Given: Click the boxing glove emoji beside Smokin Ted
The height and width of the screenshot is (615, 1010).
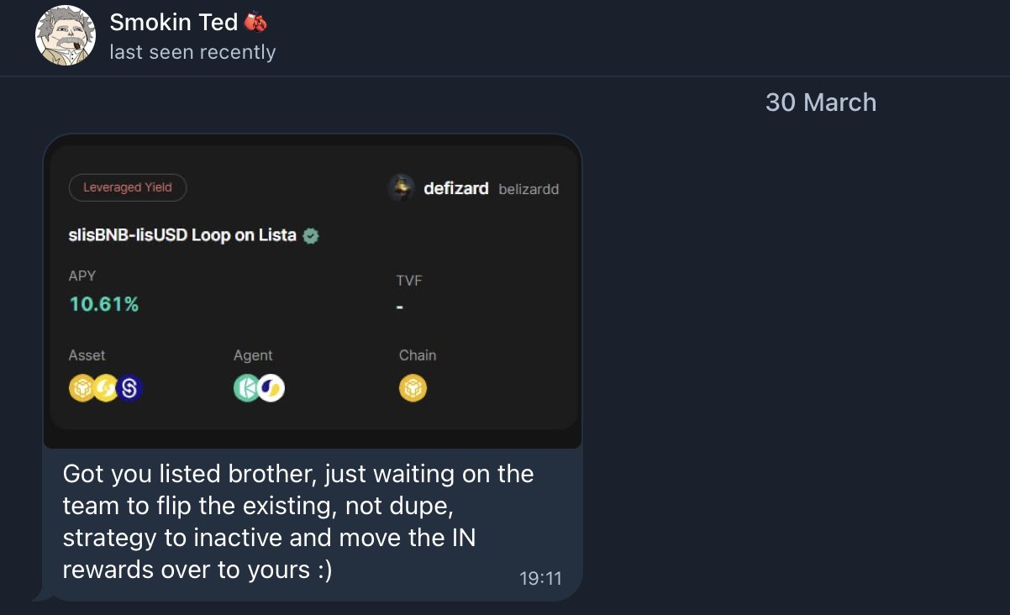Looking at the screenshot, I should coord(255,23).
